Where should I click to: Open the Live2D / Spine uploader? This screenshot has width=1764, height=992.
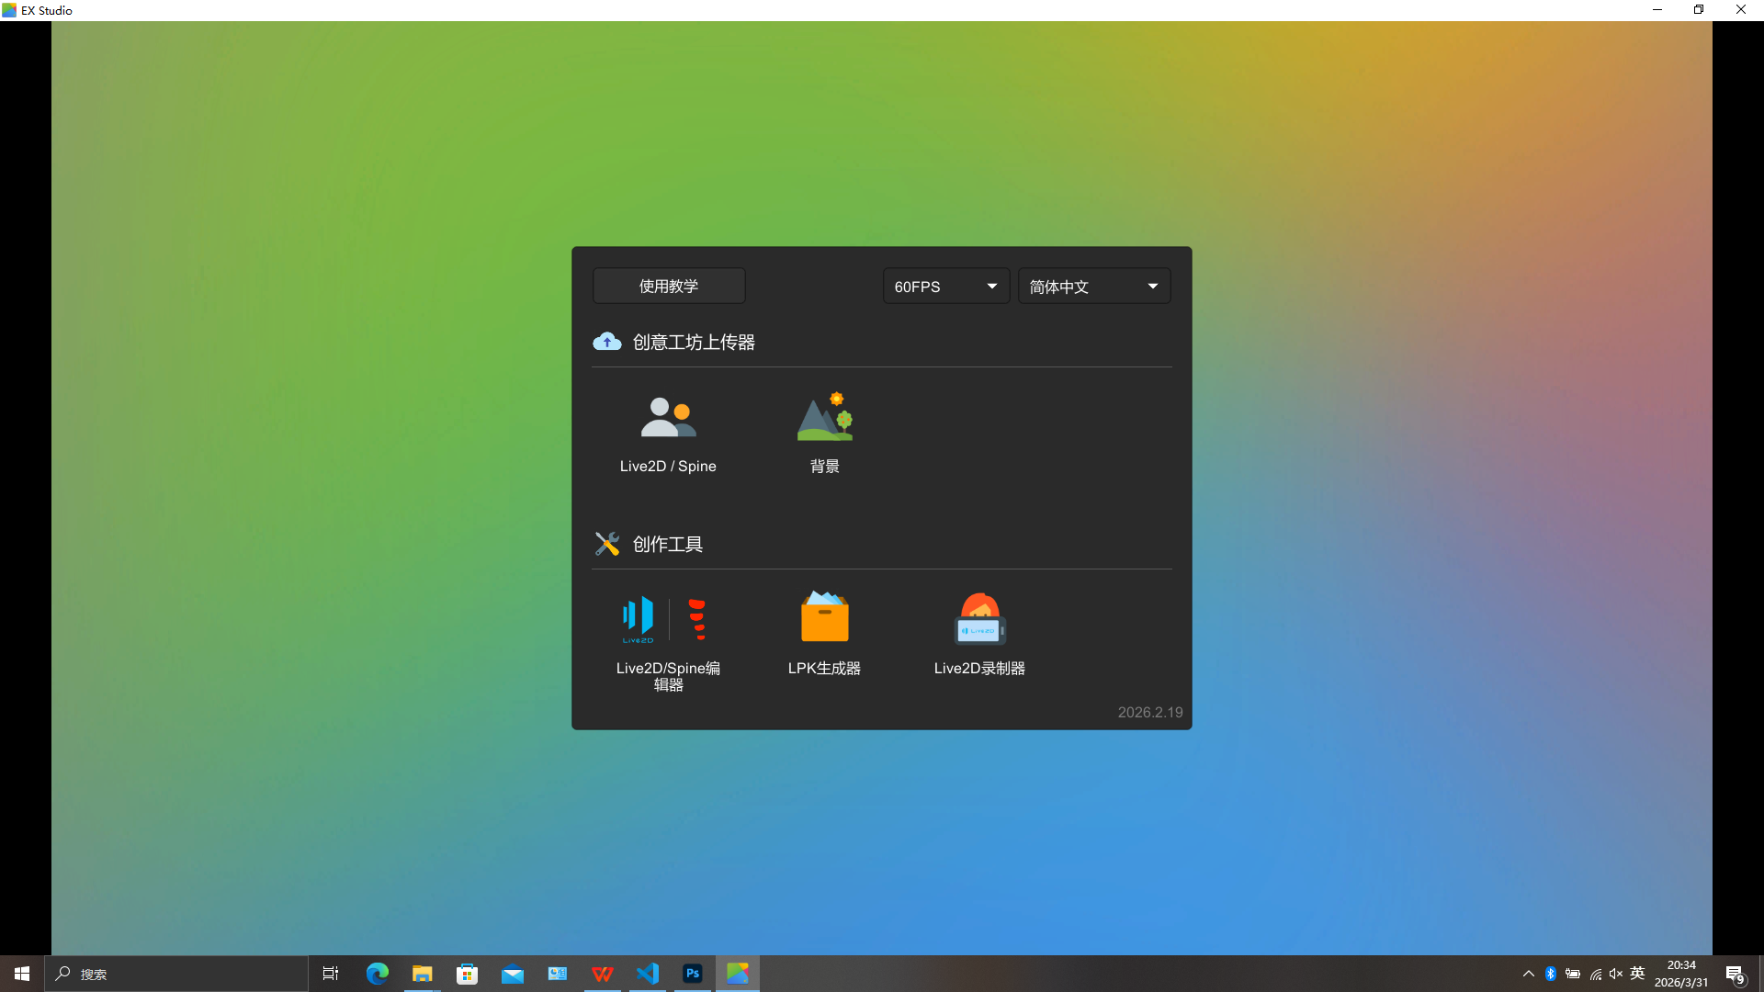(668, 434)
